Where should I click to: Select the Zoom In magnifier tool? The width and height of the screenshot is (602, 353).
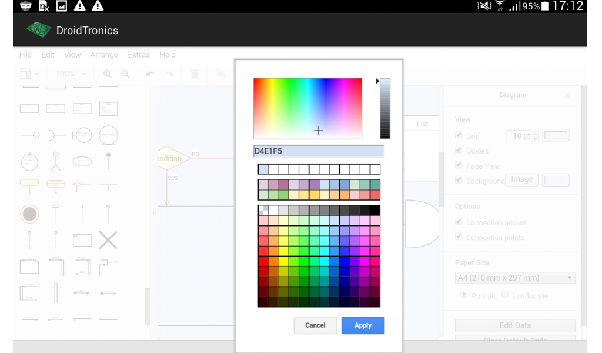pos(108,74)
